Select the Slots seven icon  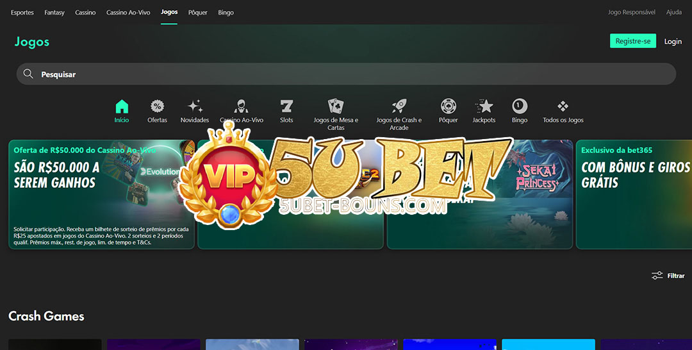(286, 106)
